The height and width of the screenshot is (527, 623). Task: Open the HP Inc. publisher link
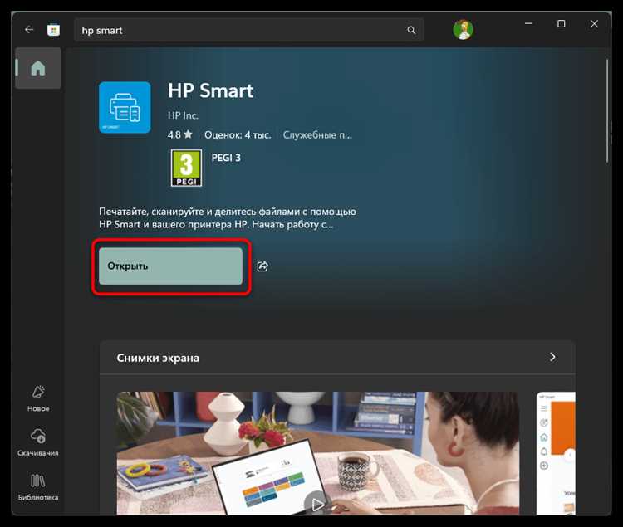pos(183,115)
